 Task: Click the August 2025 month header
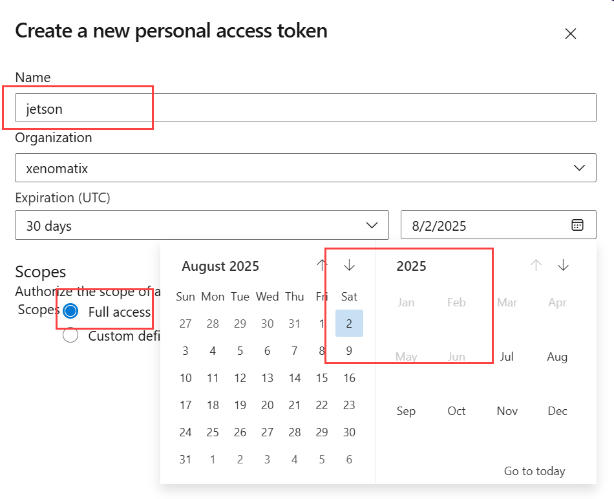(x=220, y=266)
